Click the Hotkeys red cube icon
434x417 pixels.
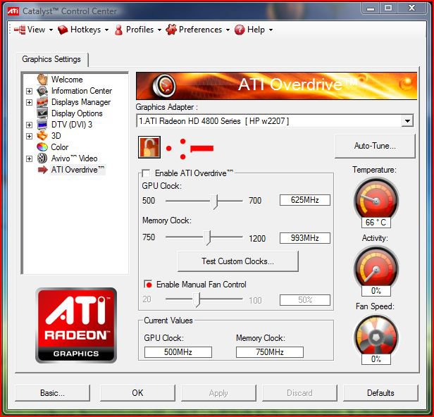[x=63, y=30]
